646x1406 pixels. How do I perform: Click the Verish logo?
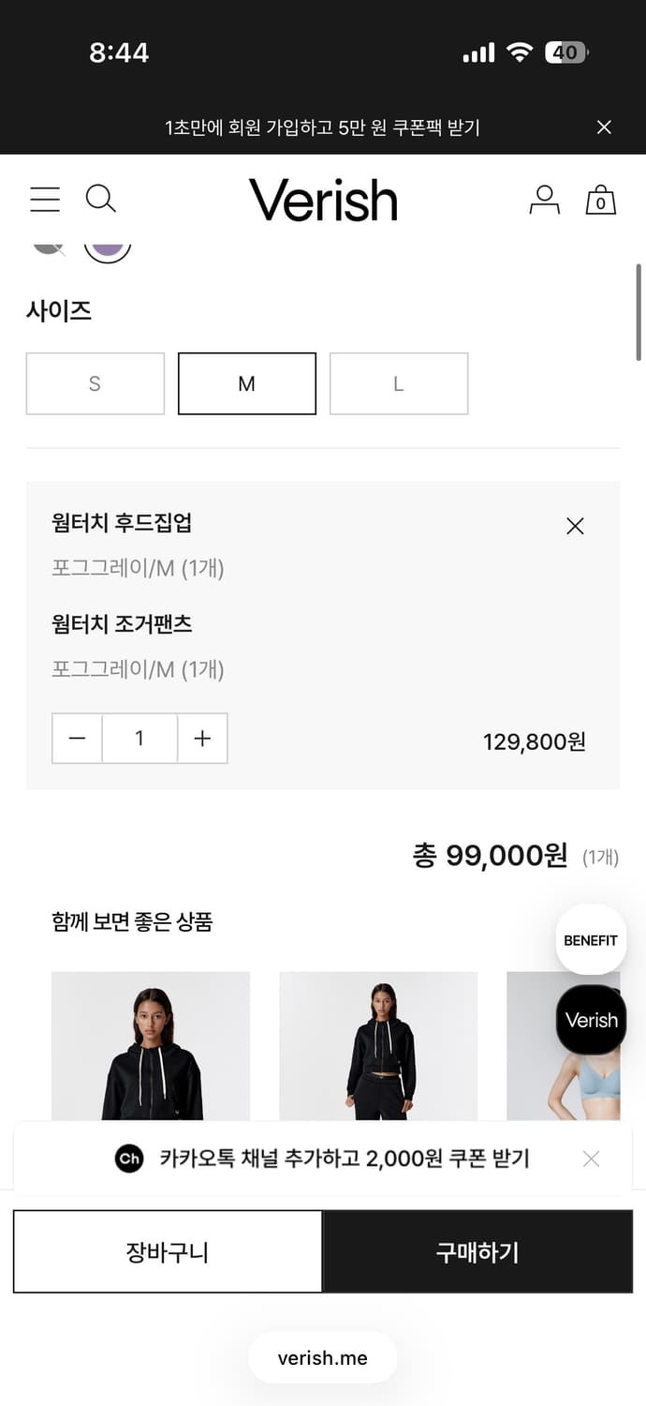[323, 199]
